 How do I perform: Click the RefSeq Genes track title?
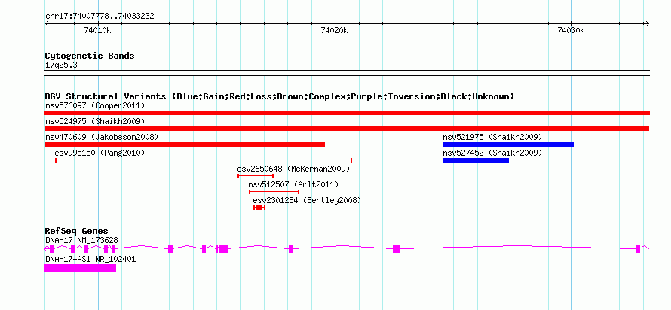[x=77, y=232]
